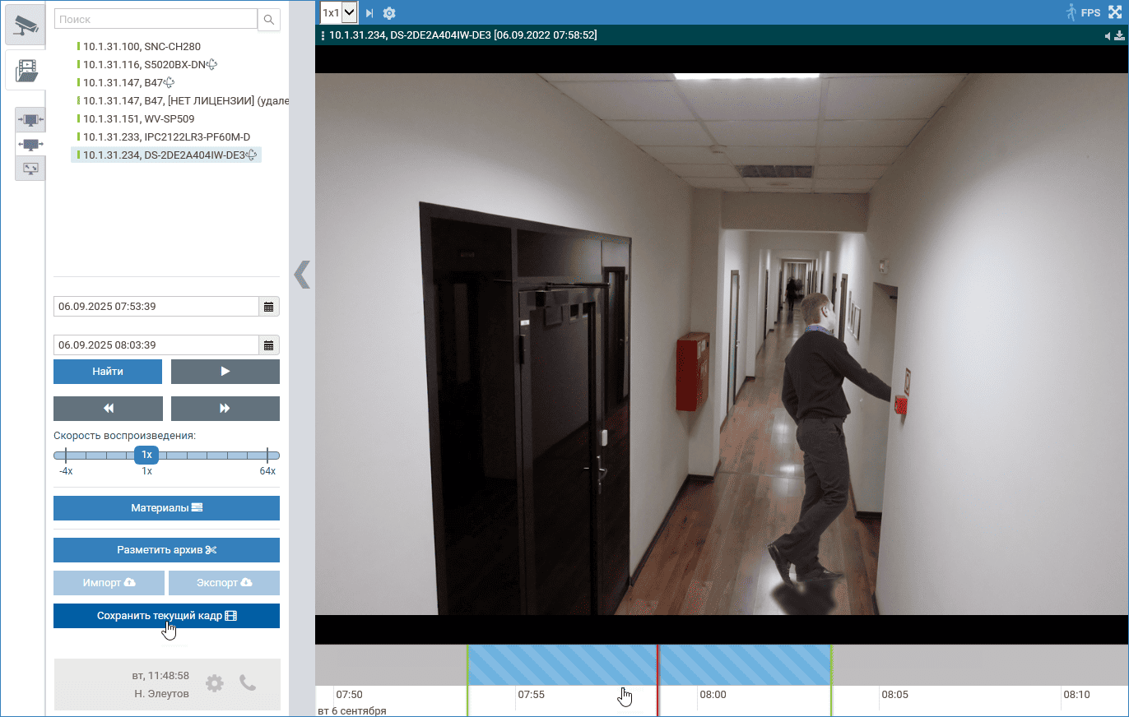Enter fullscreen with the expand arrows icon
The height and width of the screenshot is (717, 1129).
1115,12
